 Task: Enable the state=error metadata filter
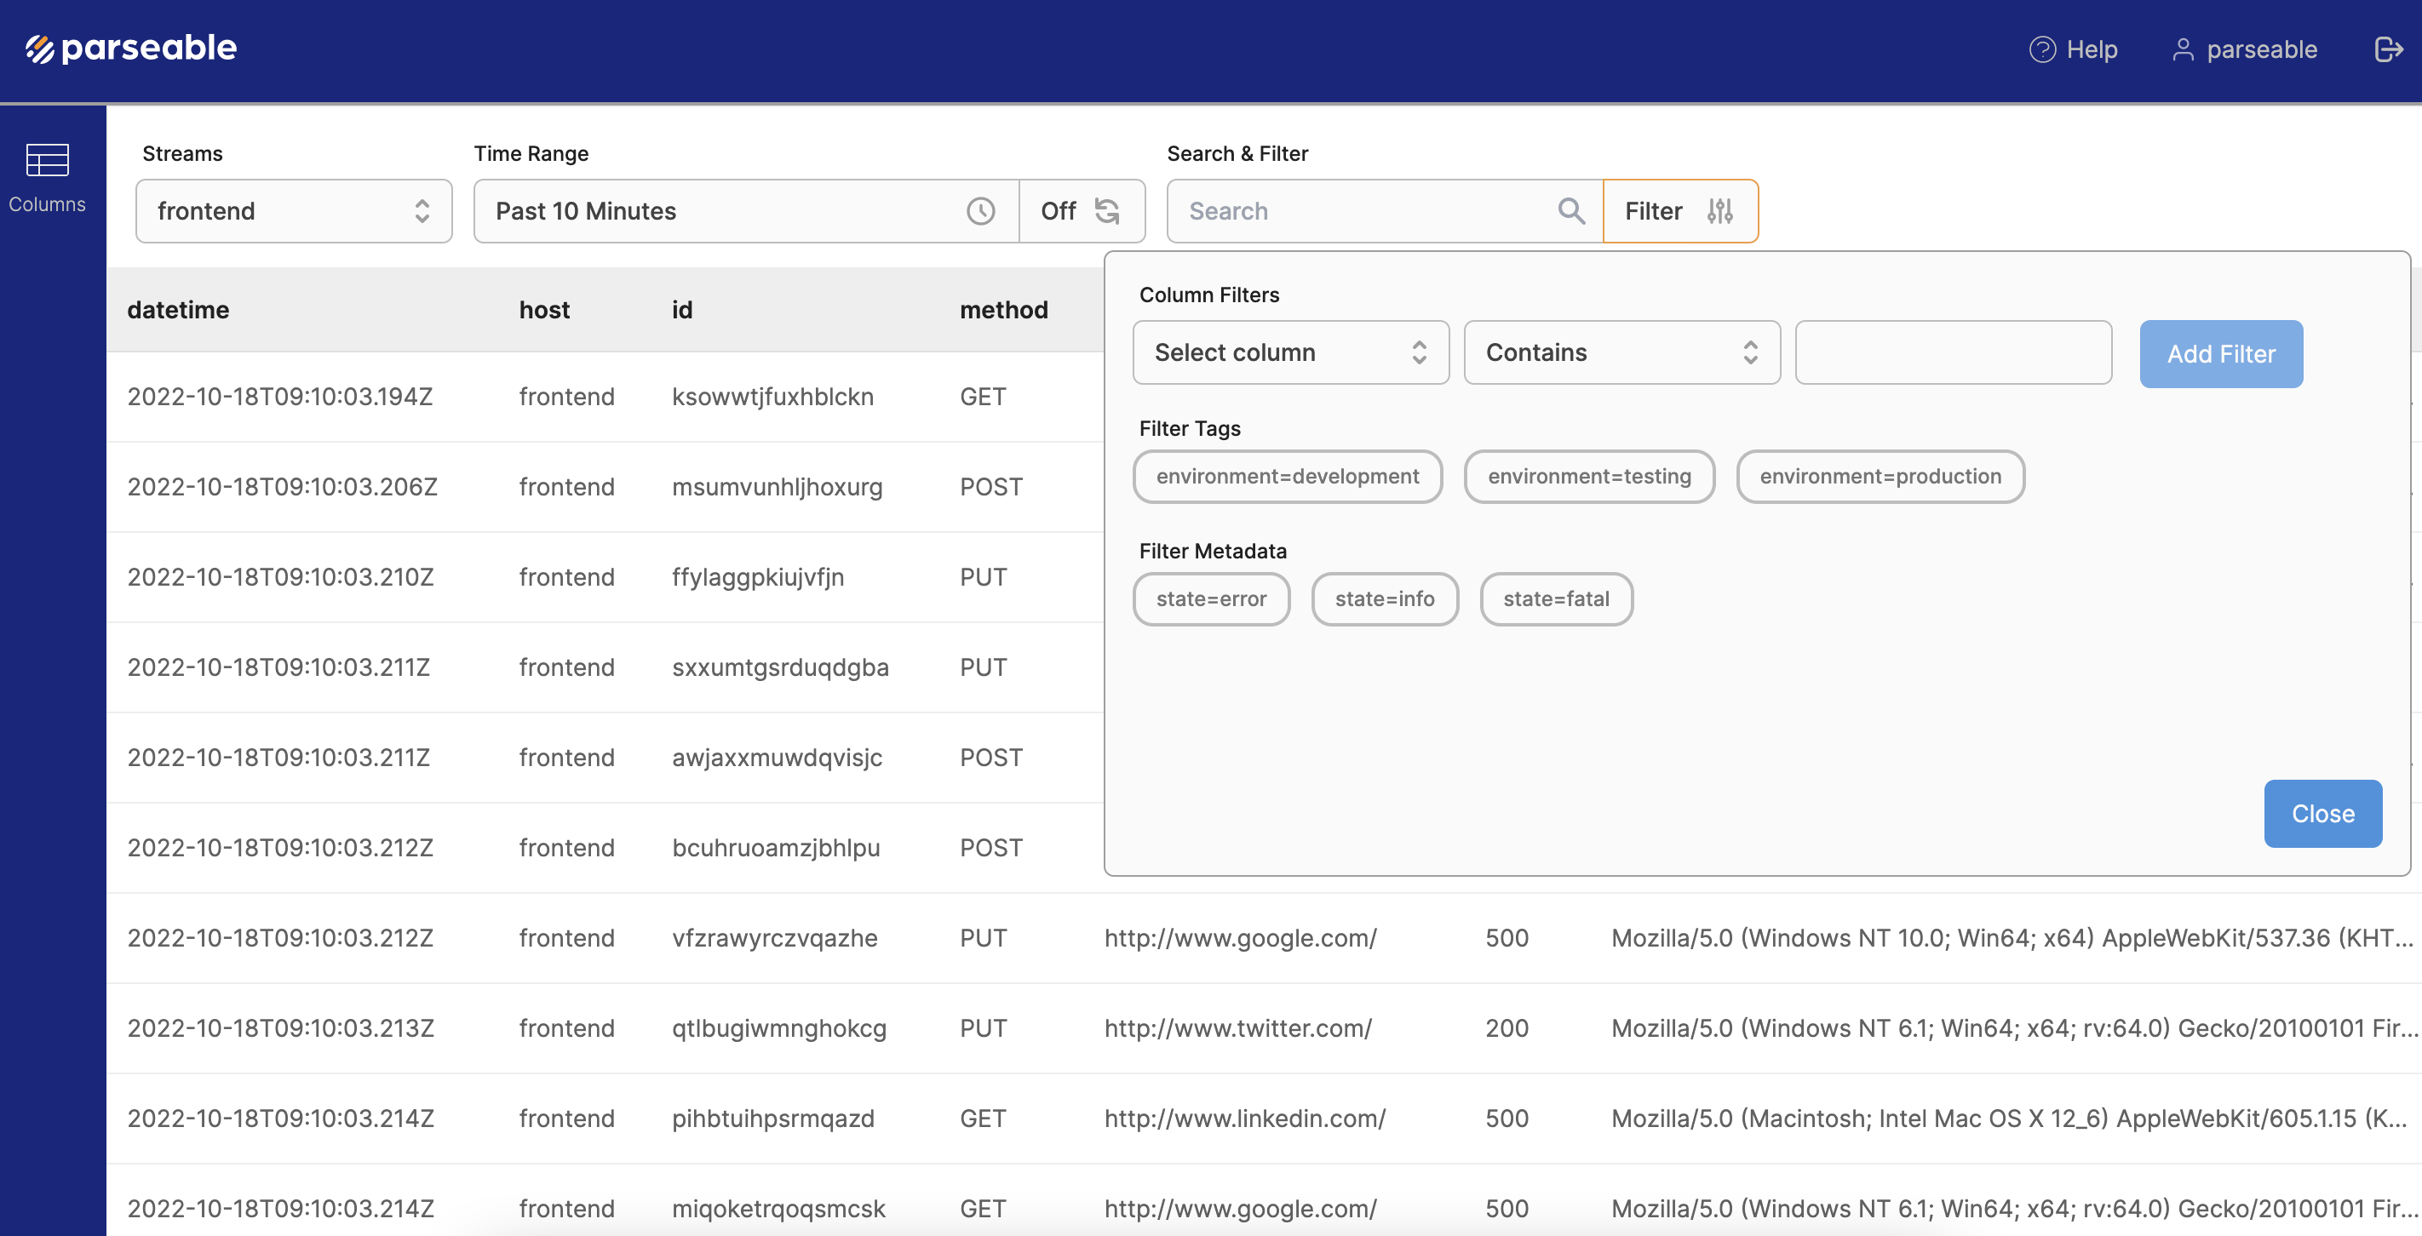coord(1211,598)
